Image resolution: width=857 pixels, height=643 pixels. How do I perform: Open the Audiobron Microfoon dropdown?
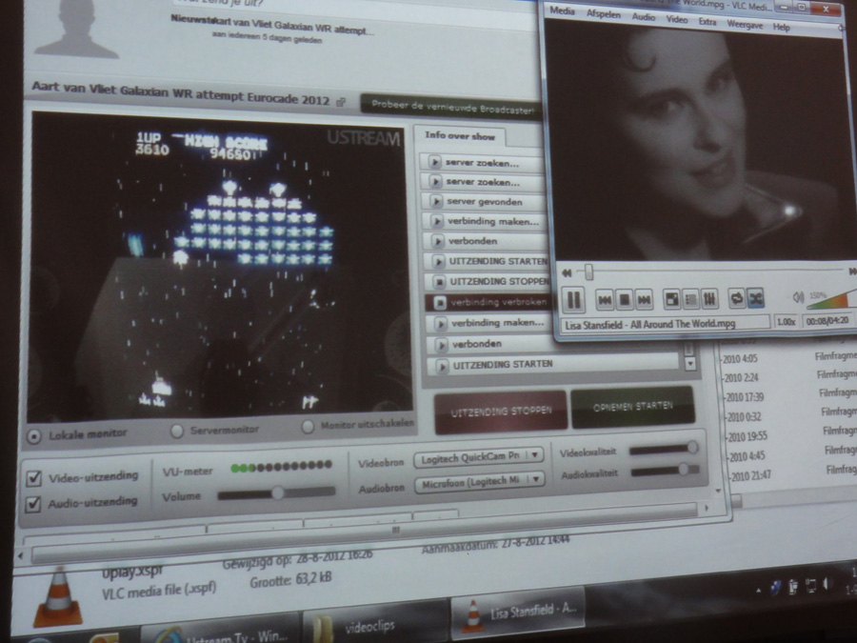[480, 481]
